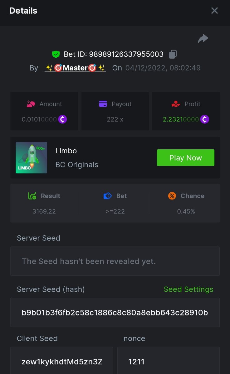Click the Client Seed field
The width and height of the screenshot is (230, 374).
62,362
